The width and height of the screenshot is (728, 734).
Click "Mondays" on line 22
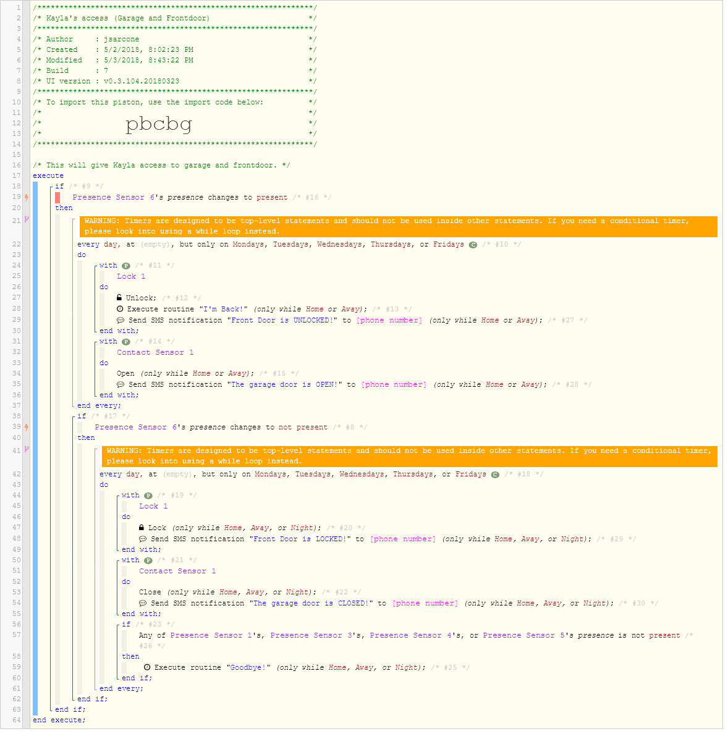coord(248,244)
